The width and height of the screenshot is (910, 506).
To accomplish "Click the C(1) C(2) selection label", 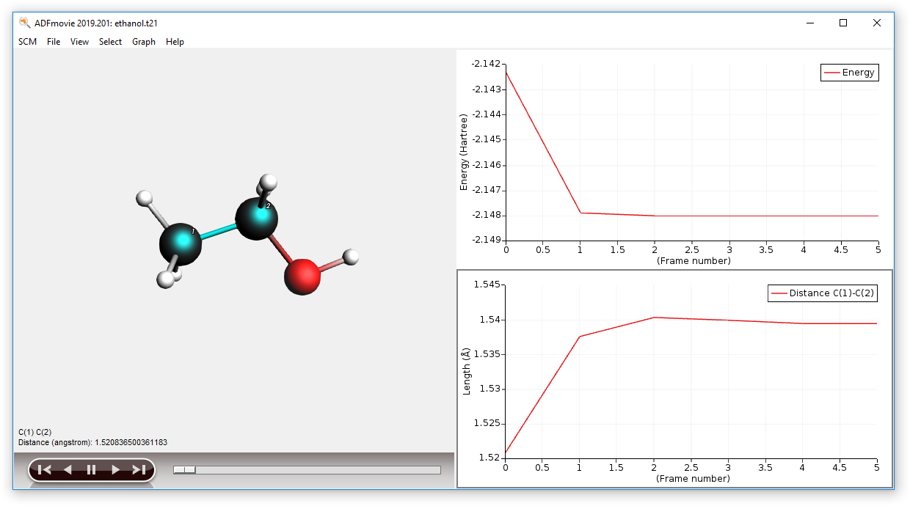I will pos(35,433).
